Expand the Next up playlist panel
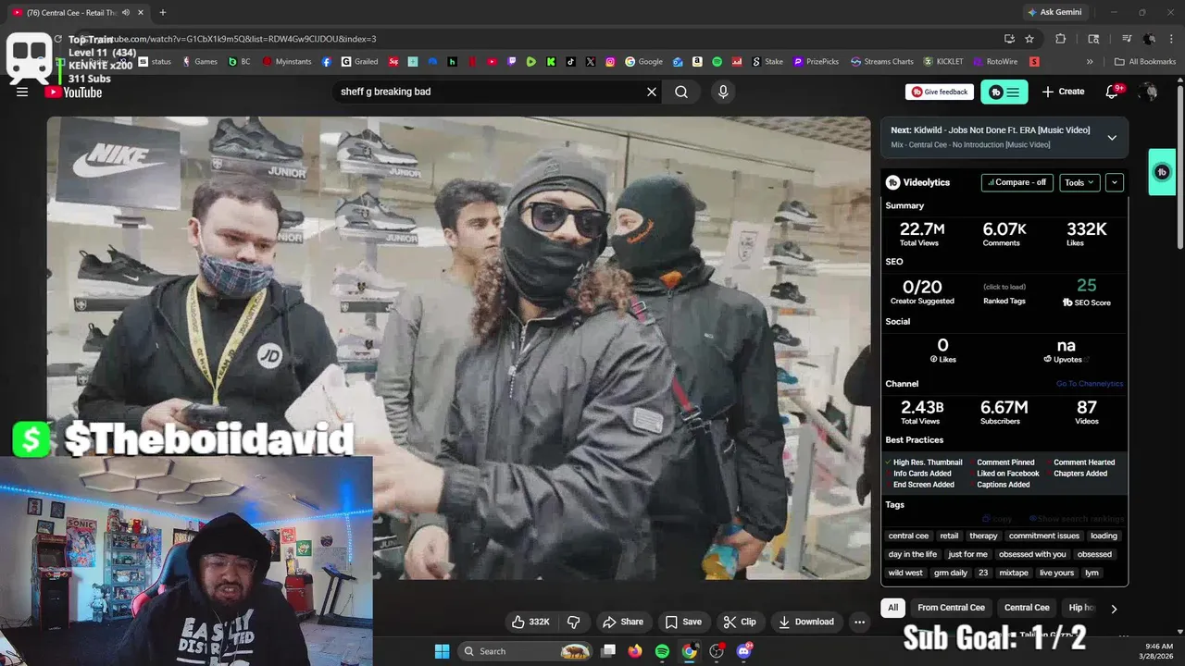Image resolution: width=1185 pixels, height=666 pixels. [x=1112, y=137]
